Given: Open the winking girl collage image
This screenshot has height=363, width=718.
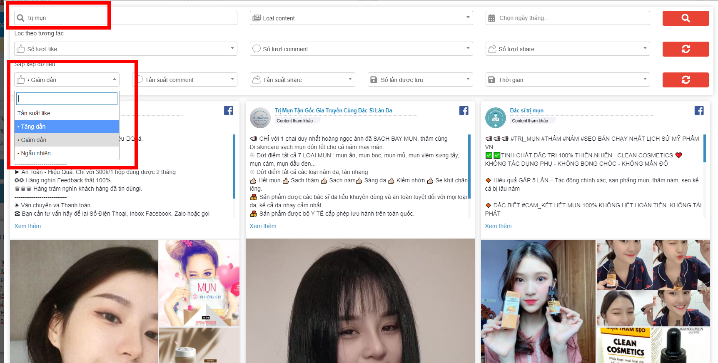Looking at the screenshot, I should 653,283.
